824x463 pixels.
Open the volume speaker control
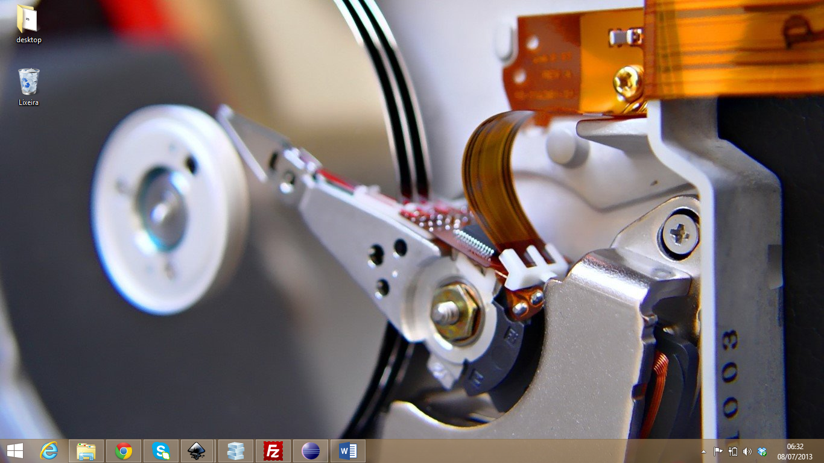[747, 452]
